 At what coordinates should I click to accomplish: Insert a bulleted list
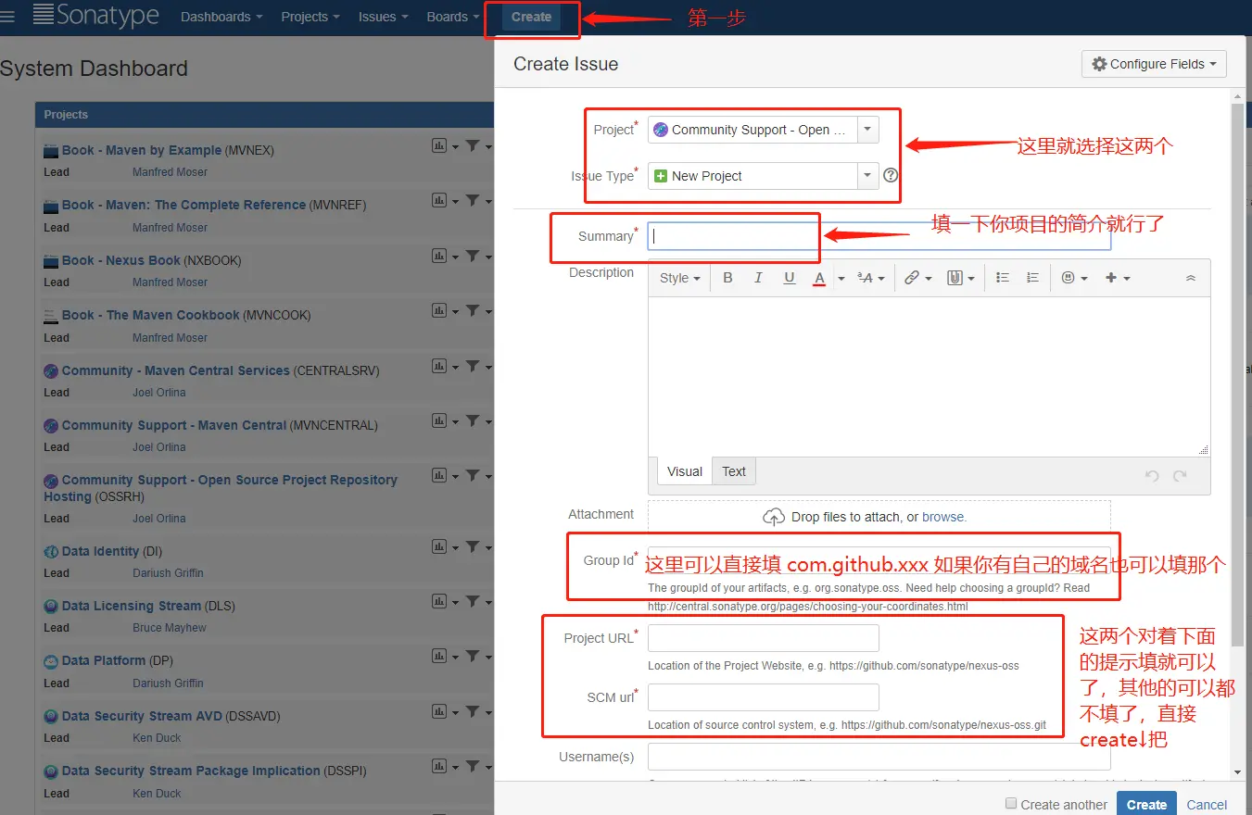pos(1003,278)
